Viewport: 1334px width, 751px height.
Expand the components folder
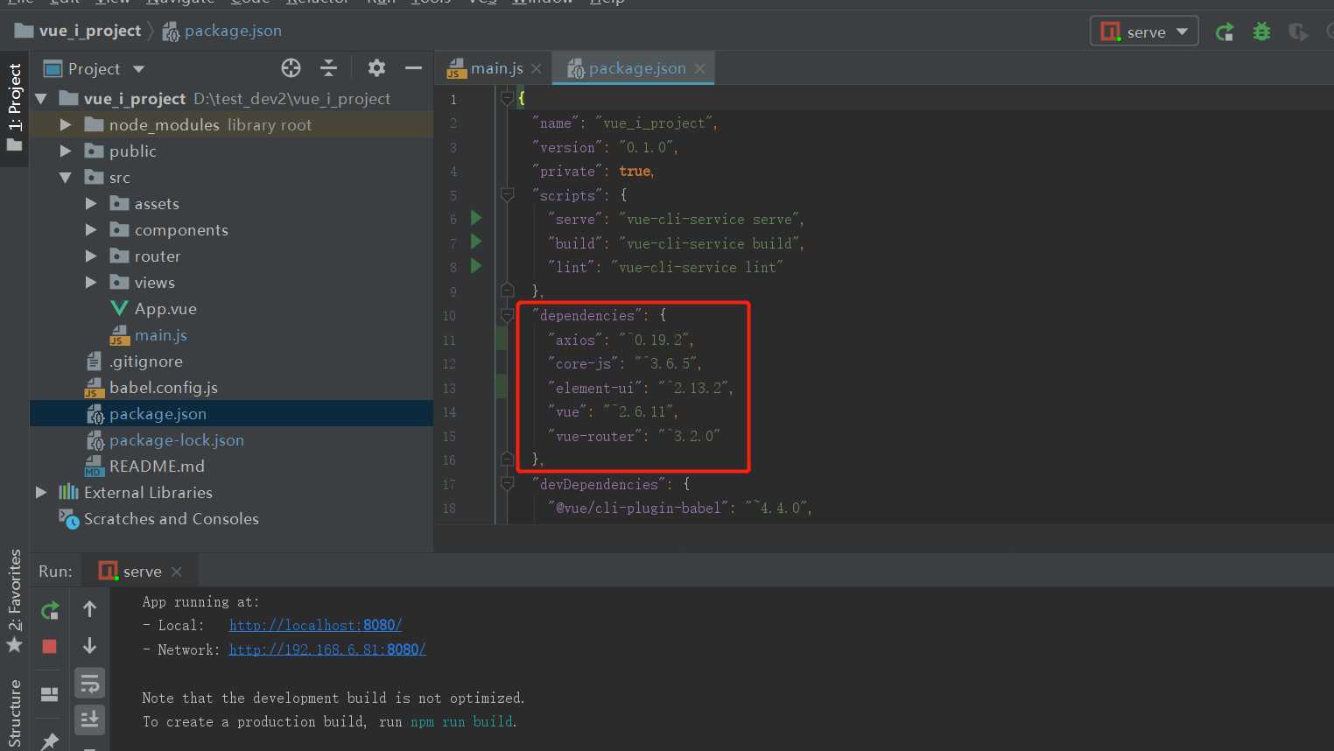click(91, 230)
